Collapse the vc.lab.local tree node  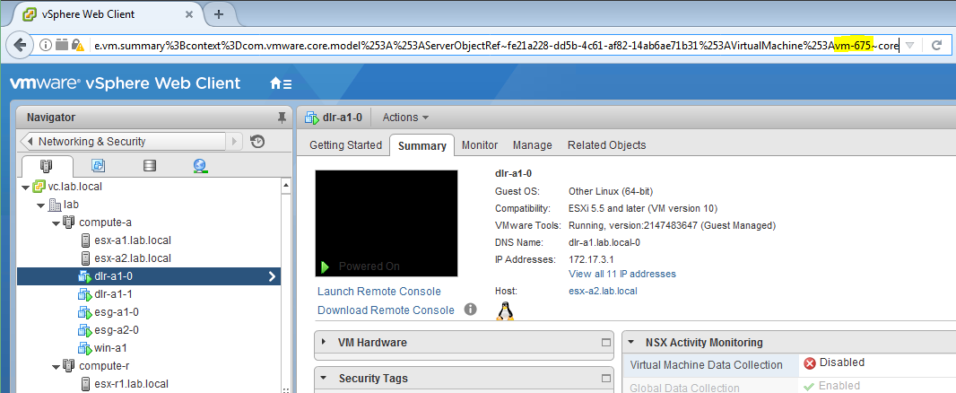point(25,187)
